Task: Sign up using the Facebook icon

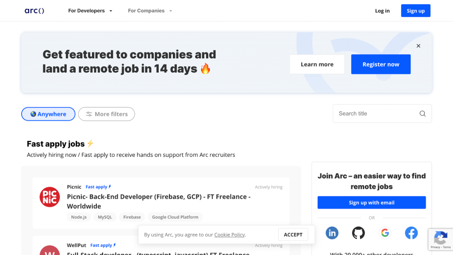Action: (411, 232)
